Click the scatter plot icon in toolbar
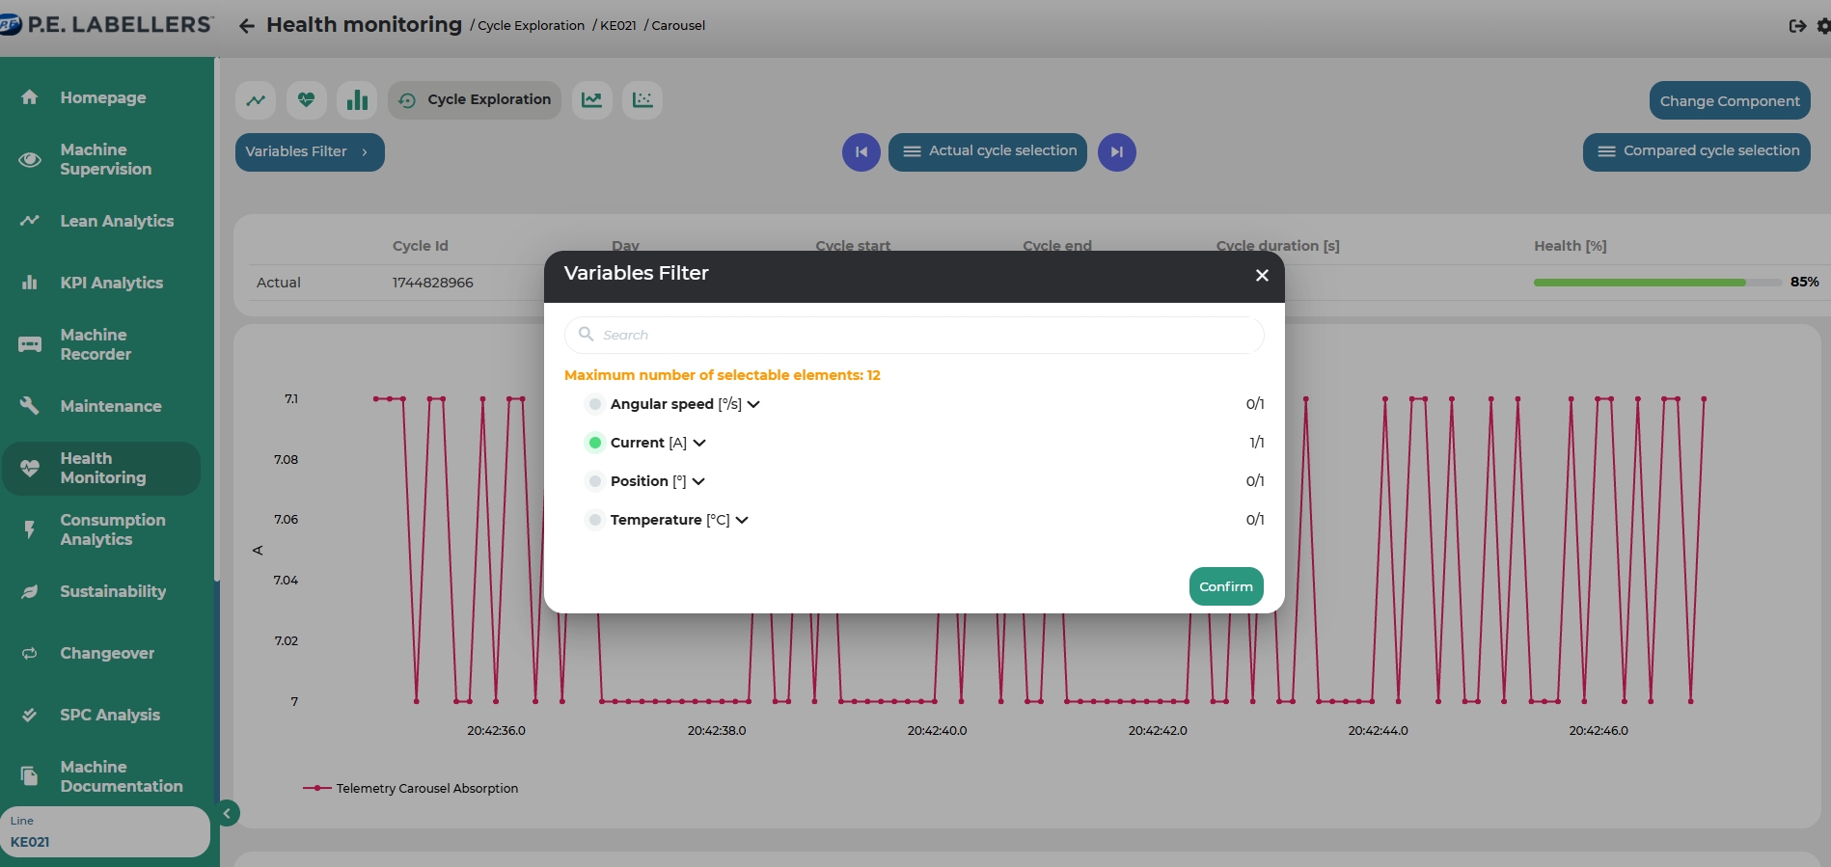This screenshot has width=1831, height=867. (642, 100)
